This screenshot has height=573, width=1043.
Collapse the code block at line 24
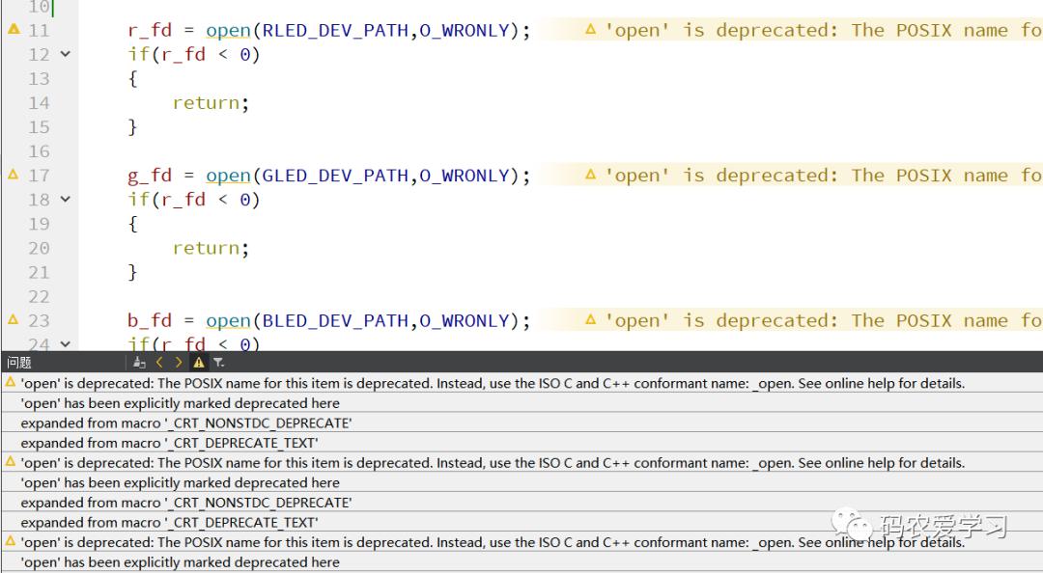point(66,343)
